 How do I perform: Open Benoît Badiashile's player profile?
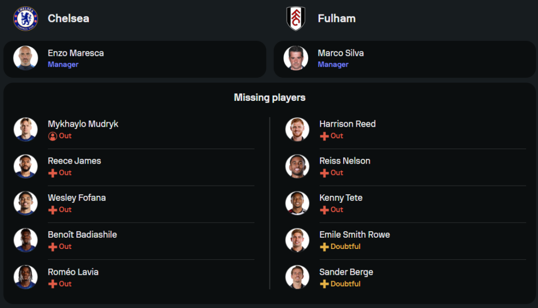point(82,234)
